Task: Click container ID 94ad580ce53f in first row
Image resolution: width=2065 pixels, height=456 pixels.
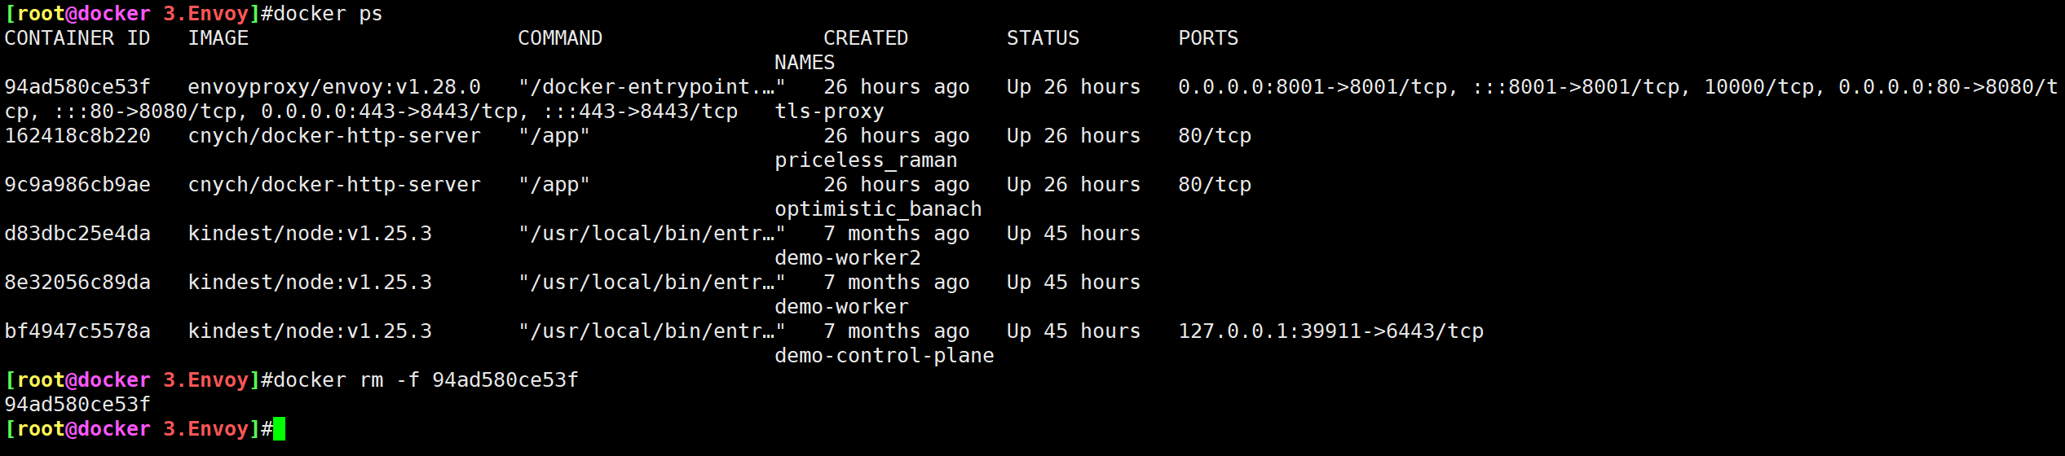Action: [77, 87]
